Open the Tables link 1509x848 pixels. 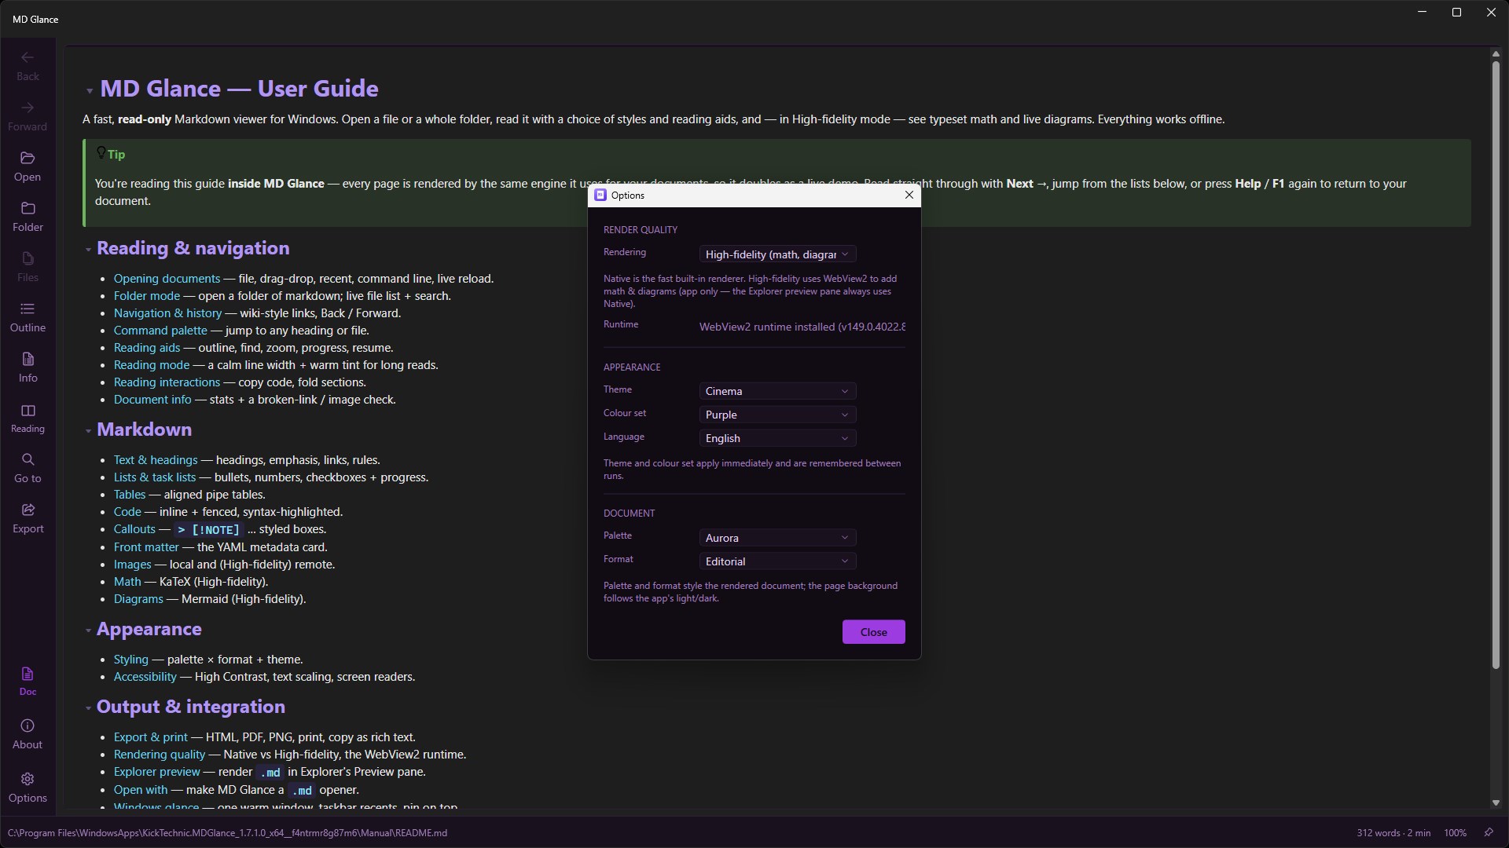[x=130, y=495]
